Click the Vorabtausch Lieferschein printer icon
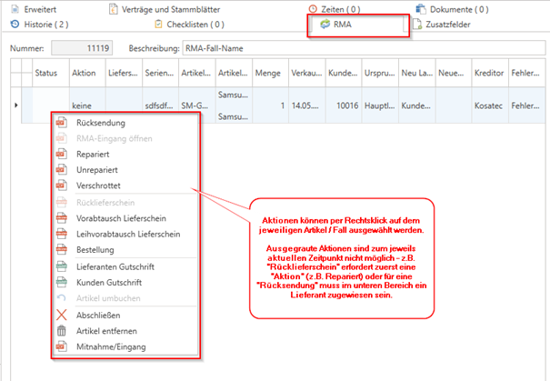 point(62,218)
